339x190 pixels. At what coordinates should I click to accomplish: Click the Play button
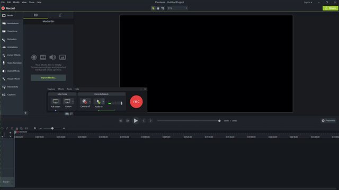[136, 121]
